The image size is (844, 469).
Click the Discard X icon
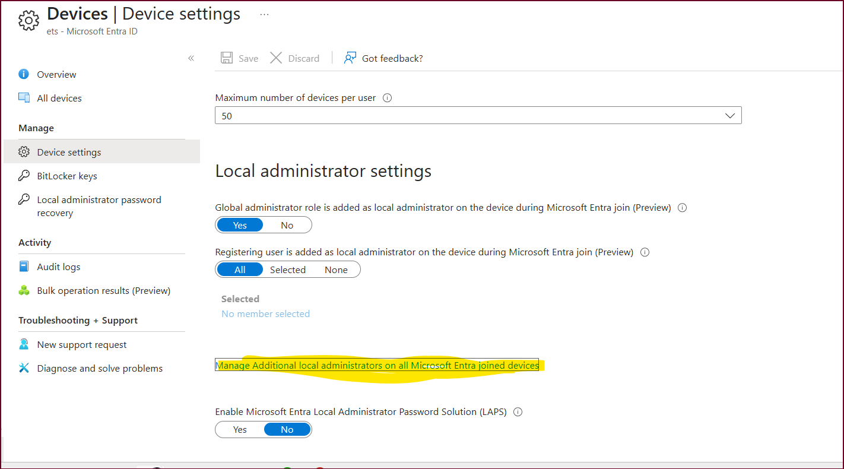(x=276, y=58)
